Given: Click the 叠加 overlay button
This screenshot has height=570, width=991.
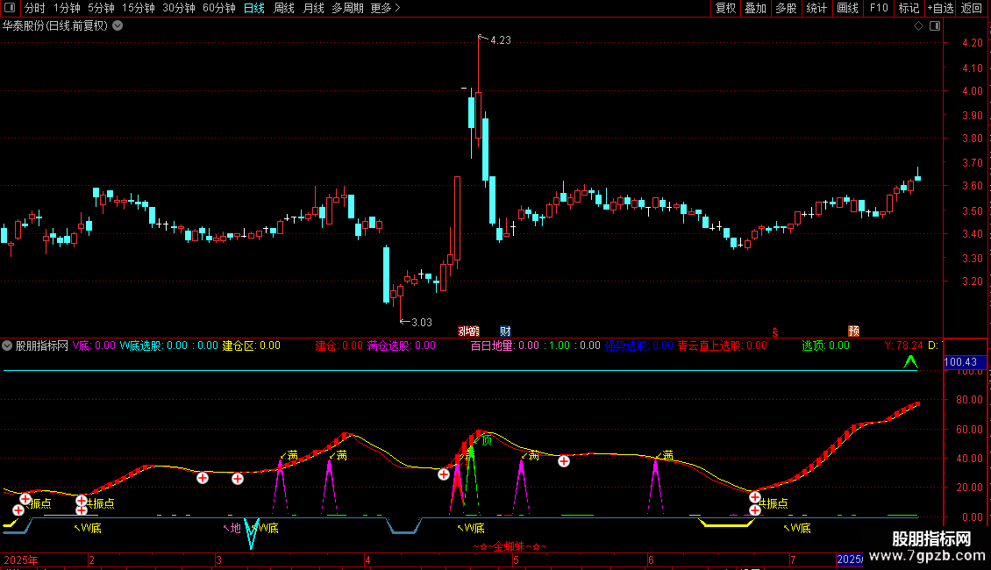Looking at the screenshot, I should point(756,8).
